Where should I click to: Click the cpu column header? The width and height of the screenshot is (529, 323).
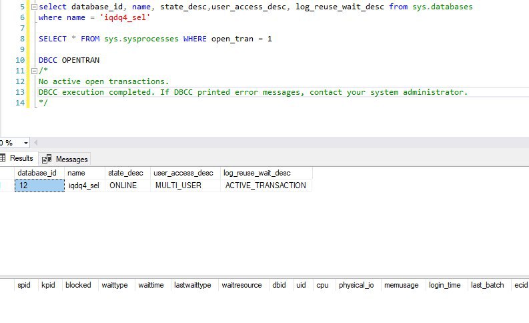click(x=324, y=285)
